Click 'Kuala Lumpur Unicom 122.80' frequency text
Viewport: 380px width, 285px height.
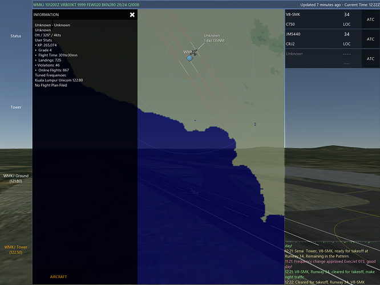59,80
